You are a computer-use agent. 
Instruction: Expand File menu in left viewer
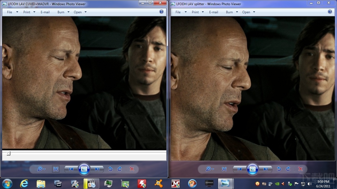(12, 12)
